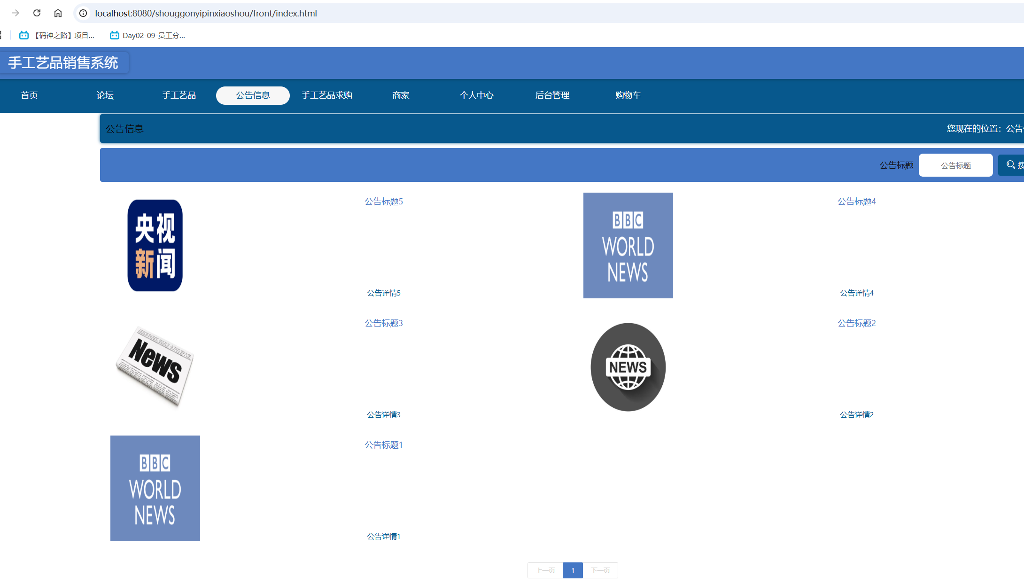1024x584 pixels.
Task: Focus the 公告标题 search input field
Action: (x=955, y=165)
